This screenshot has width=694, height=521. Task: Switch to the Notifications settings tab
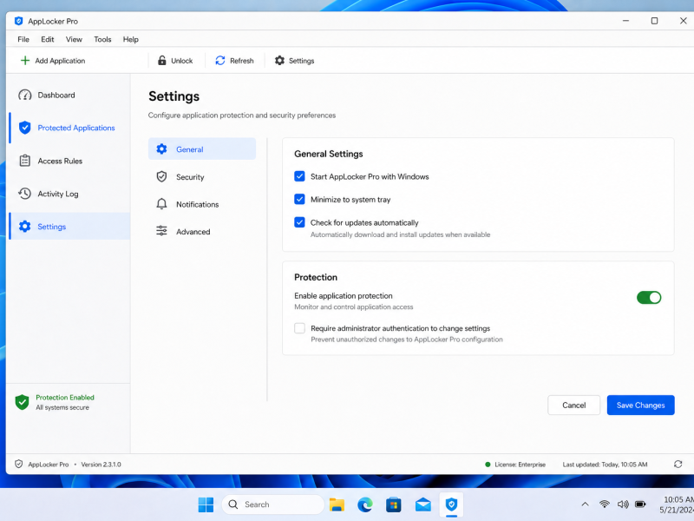(x=202, y=204)
